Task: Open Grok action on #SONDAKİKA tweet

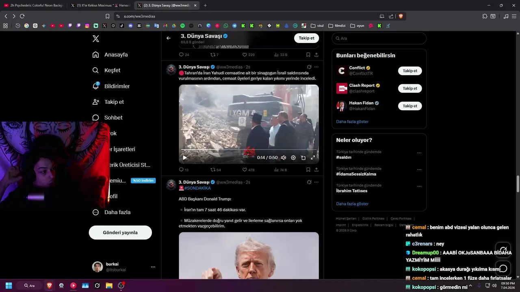Action: coord(309,182)
